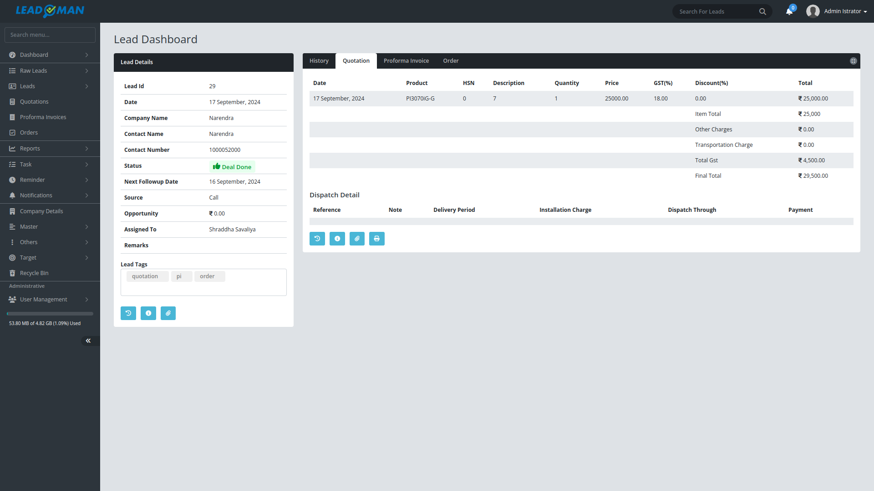Click the Task list icon

[x=12, y=165]
